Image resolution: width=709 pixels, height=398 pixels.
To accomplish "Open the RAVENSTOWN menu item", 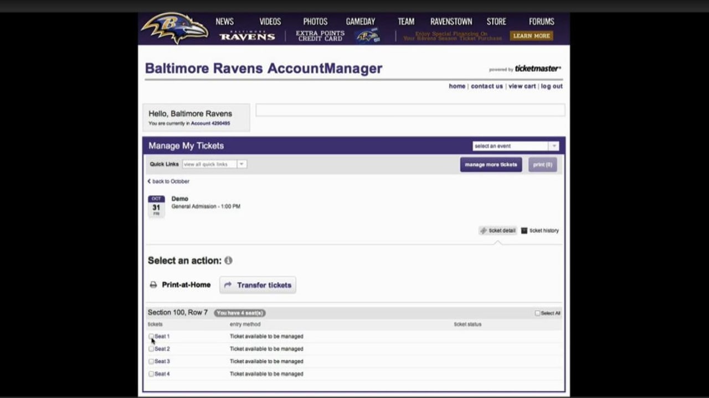I will click(x=451, y=22).
